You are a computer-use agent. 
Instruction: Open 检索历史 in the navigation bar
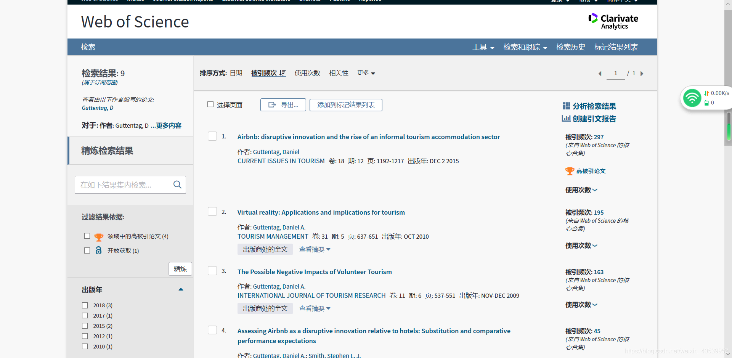(571, 47)
